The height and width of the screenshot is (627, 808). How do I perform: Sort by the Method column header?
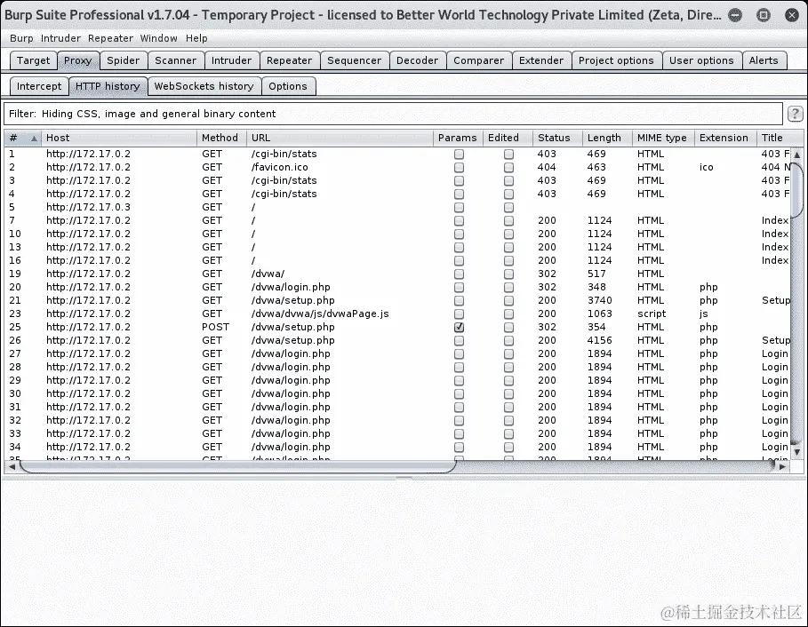(x=221, y=138)
